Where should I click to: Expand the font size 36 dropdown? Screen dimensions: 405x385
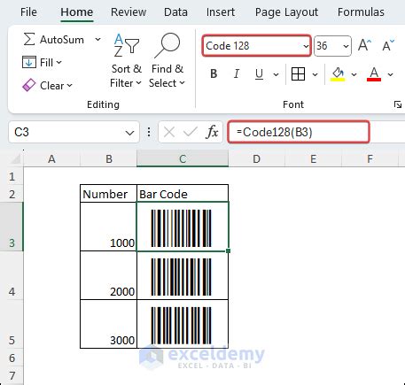point(346,46)
